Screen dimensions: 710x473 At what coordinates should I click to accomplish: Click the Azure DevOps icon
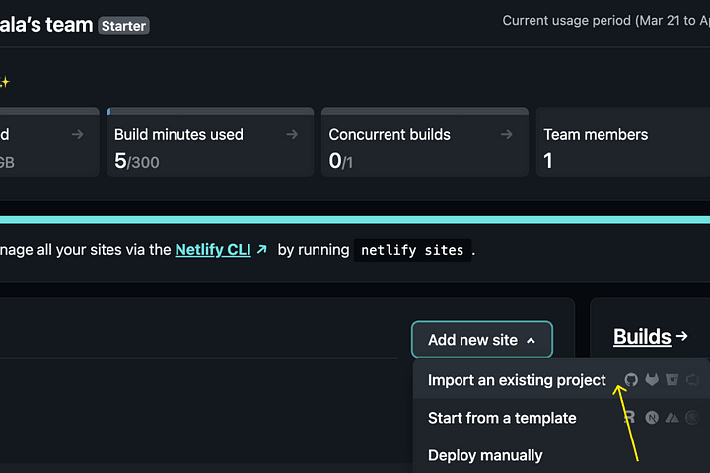693,379
